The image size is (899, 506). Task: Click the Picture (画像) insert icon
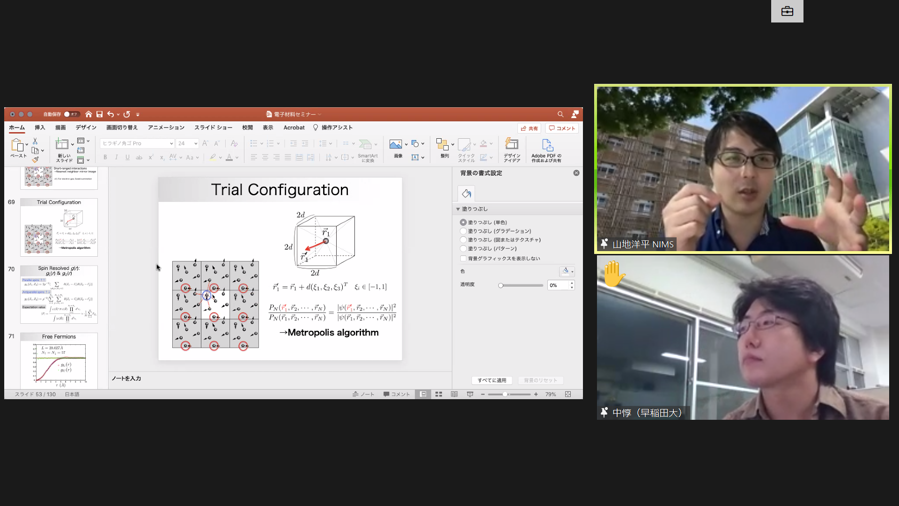point(396,144)
